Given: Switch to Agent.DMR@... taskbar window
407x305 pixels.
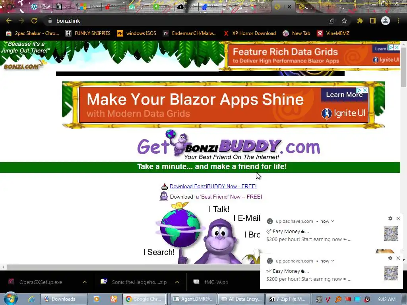Looking at the screenshot, I should click(194, 299).
